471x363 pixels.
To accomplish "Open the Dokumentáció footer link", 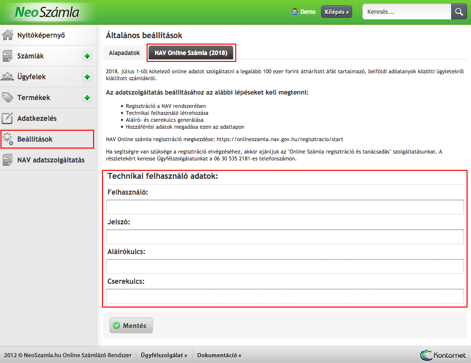I will click(x=219, y=355).
